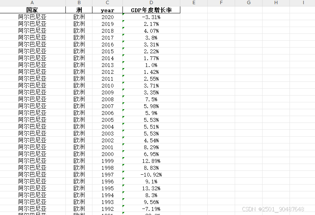Click 欧洲 in the 2005 row

pyautogui.click(x=79, y=120)
